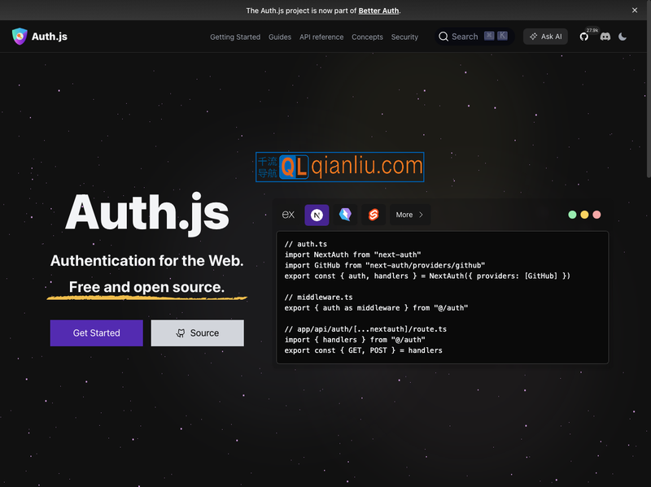Click the green dot on the code window
The width and height of the screenshot is (651, 487).
pyautogui.click(x=572, y=213)
